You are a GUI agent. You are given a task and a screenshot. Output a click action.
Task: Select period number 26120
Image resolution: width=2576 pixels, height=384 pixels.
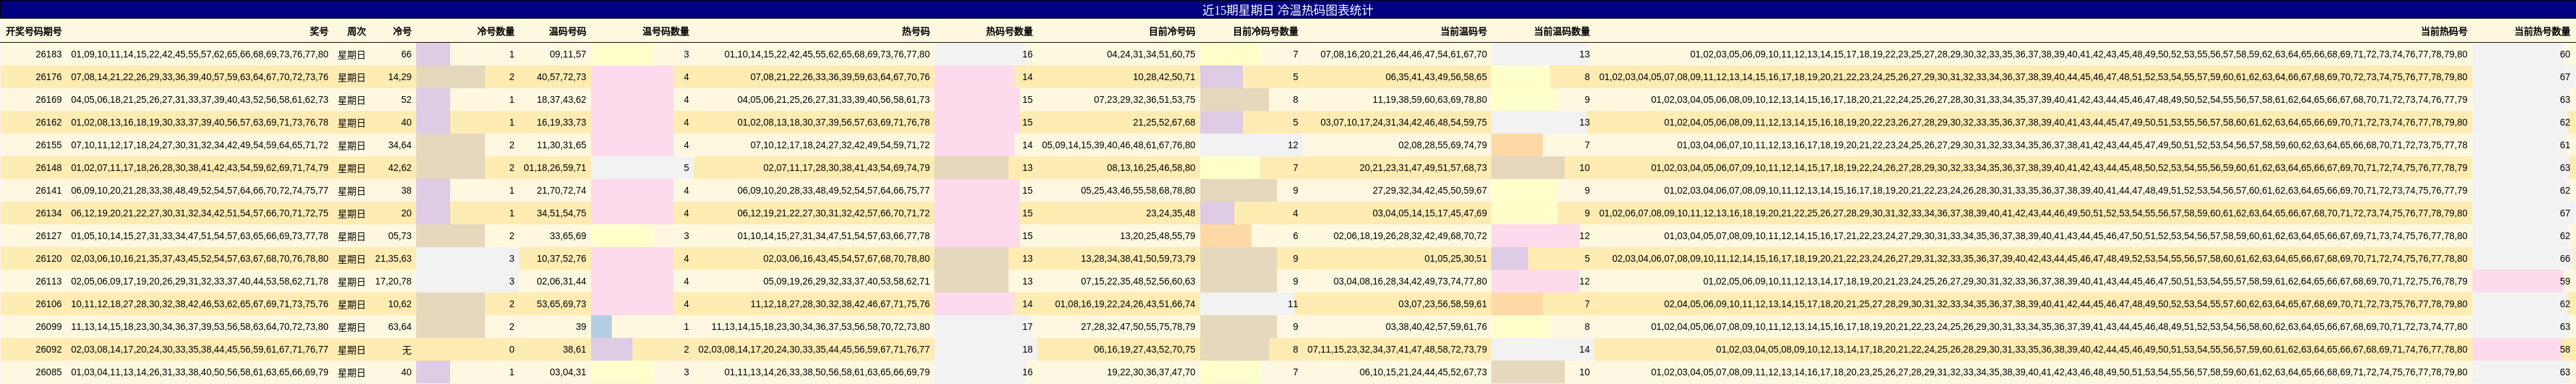tap(48, 259)
